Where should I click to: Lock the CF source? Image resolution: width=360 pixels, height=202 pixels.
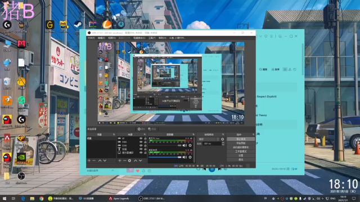145,139
